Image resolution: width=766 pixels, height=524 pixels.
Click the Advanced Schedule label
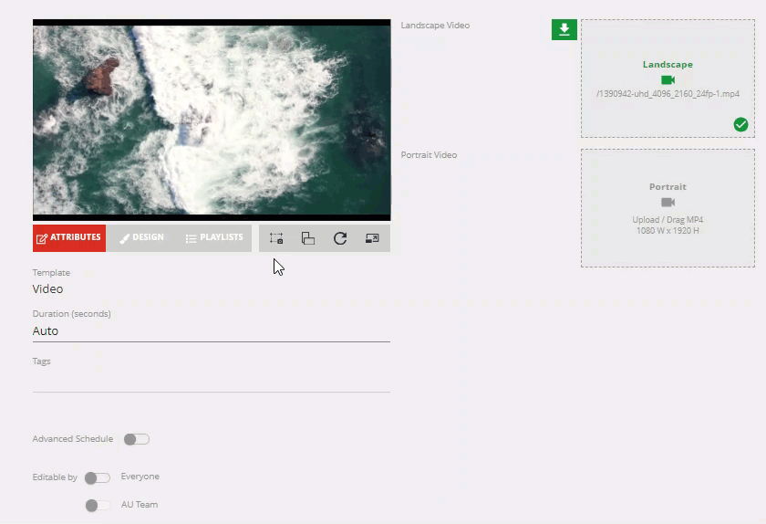click(73, 439)
